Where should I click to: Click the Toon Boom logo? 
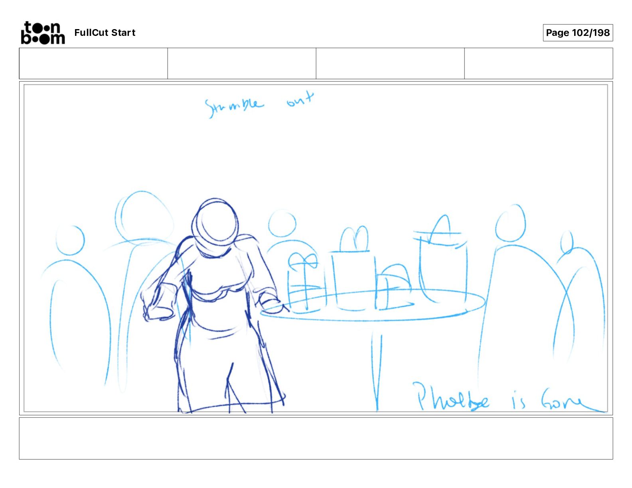(43, 33)
